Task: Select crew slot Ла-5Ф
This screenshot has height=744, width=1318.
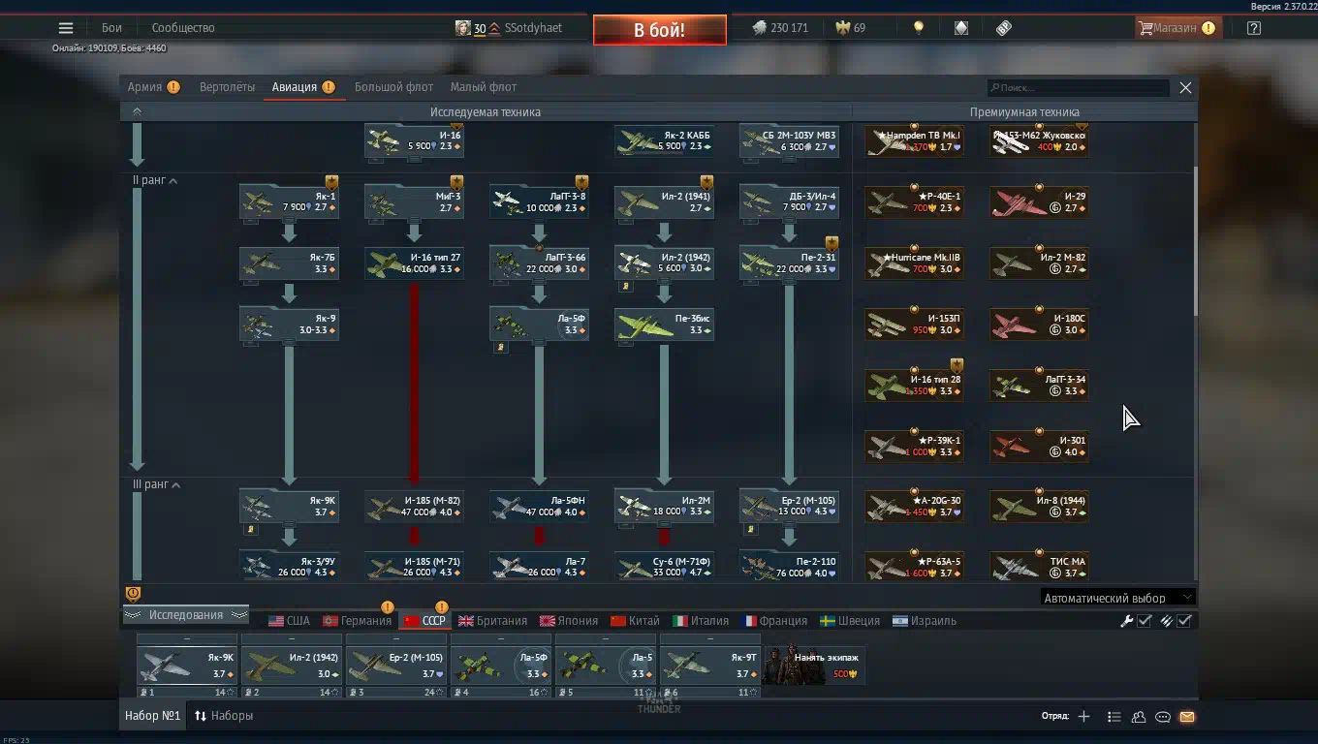Action: pos(501,666)
